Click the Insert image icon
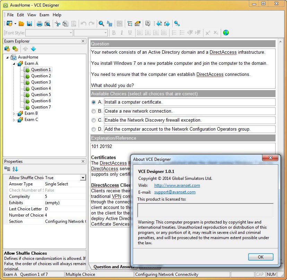The image size is (287, 280). click(x=120, y=24)
